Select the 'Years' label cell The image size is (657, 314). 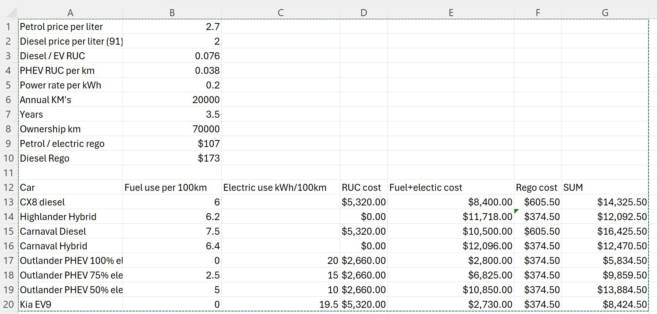[70, 114]
